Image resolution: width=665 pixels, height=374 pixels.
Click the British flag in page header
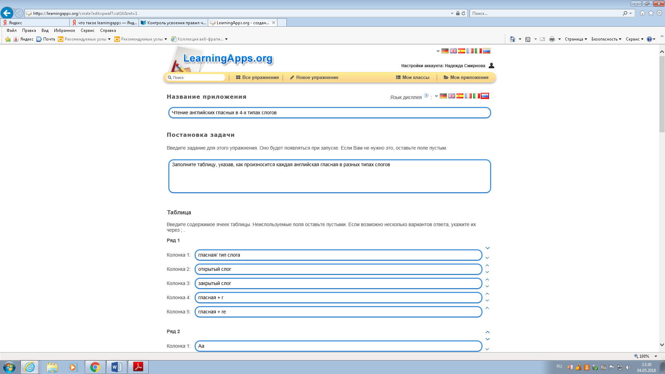click(x=453, y=51)
